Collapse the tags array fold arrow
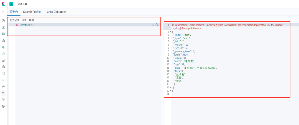Viewport: 299px width, 125px height. tap(170, 71)
